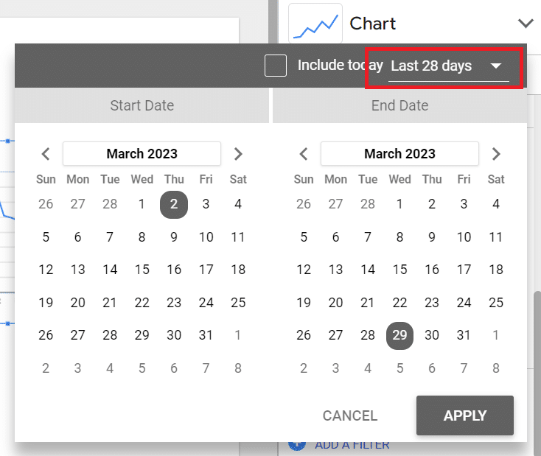This screenshot has width=541, height=456.
Task: Pick March 22 in End Date calendar
Action: coord(400,303)
